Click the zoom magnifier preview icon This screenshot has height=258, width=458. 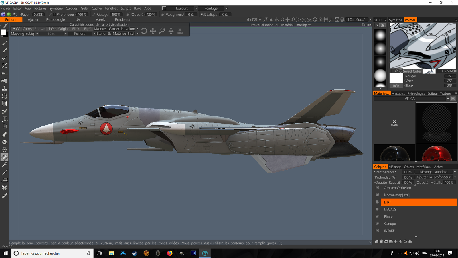(x=162, y=31)
